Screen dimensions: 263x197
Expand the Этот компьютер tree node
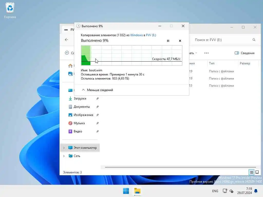coord(64,148)
